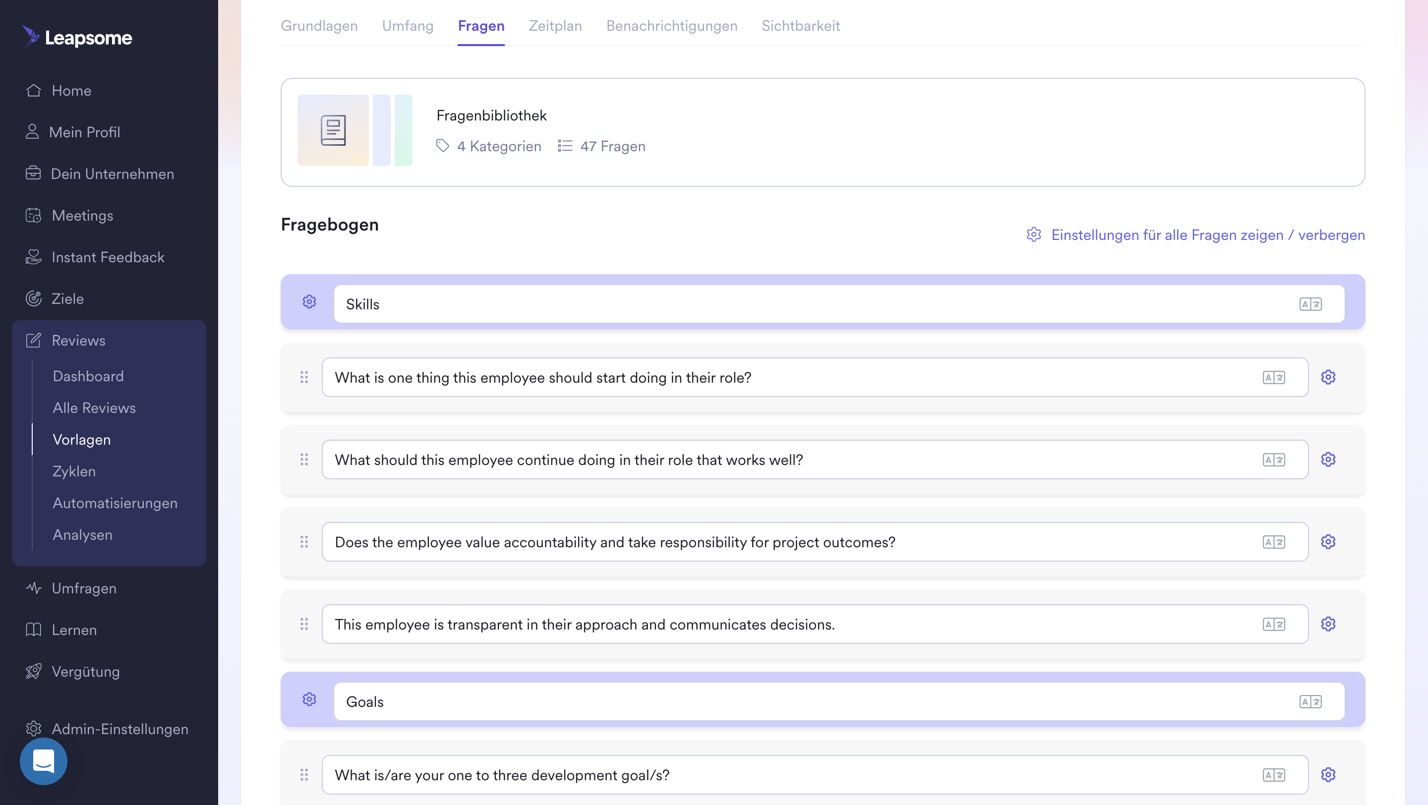Screen dimensions: 1428x805
Task: Click the Mein Profil person icon
Action: click(32, 132)
